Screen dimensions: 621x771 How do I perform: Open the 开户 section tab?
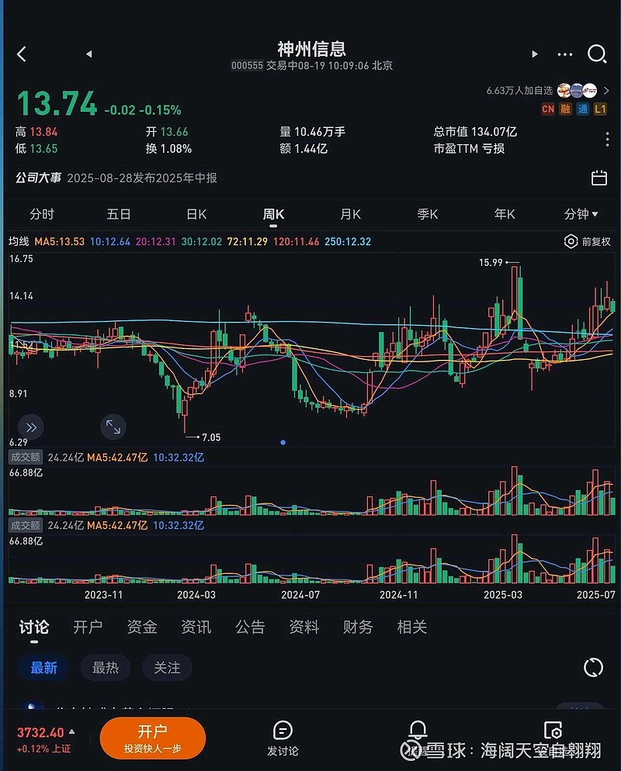point(88,627)
